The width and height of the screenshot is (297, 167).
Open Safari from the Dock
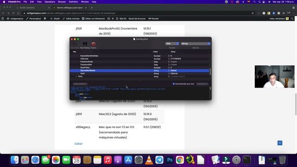pyautogui.click(x=35, y=160)
